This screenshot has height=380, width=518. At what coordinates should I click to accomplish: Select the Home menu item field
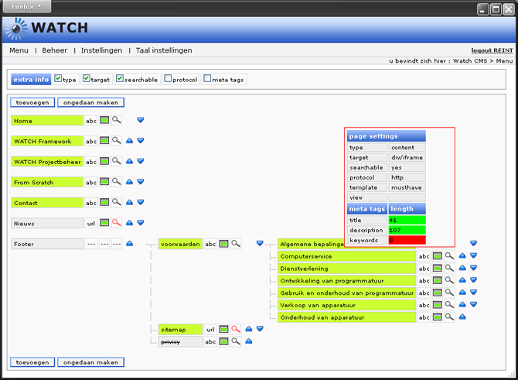(47, 121)
